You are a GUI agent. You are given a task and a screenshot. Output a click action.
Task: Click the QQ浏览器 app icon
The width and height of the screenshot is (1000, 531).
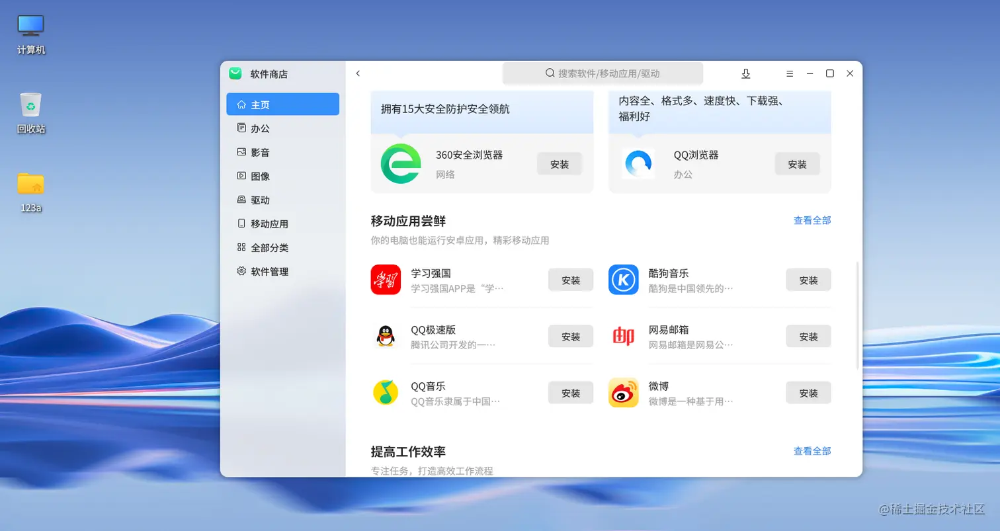tap(638, 163)
